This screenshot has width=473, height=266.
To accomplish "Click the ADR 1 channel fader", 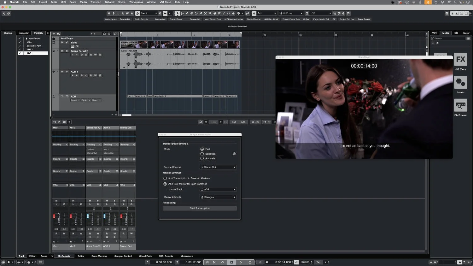I will click(104, 216).
